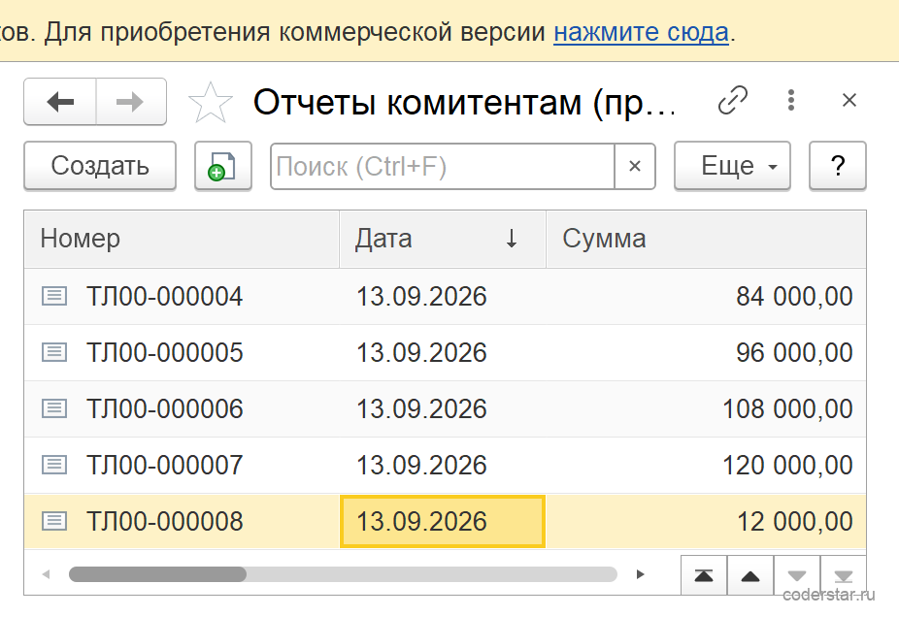Open help with the question mark button
The height and width of the screenshot is (617, 899).
pyautogui.click(x=837, y=166)
